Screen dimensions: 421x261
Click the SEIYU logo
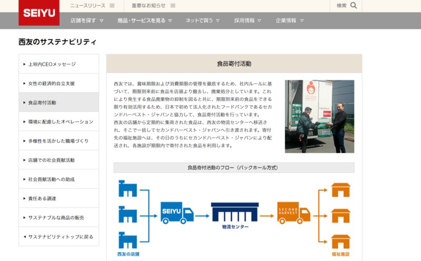[x=39, y=13]
